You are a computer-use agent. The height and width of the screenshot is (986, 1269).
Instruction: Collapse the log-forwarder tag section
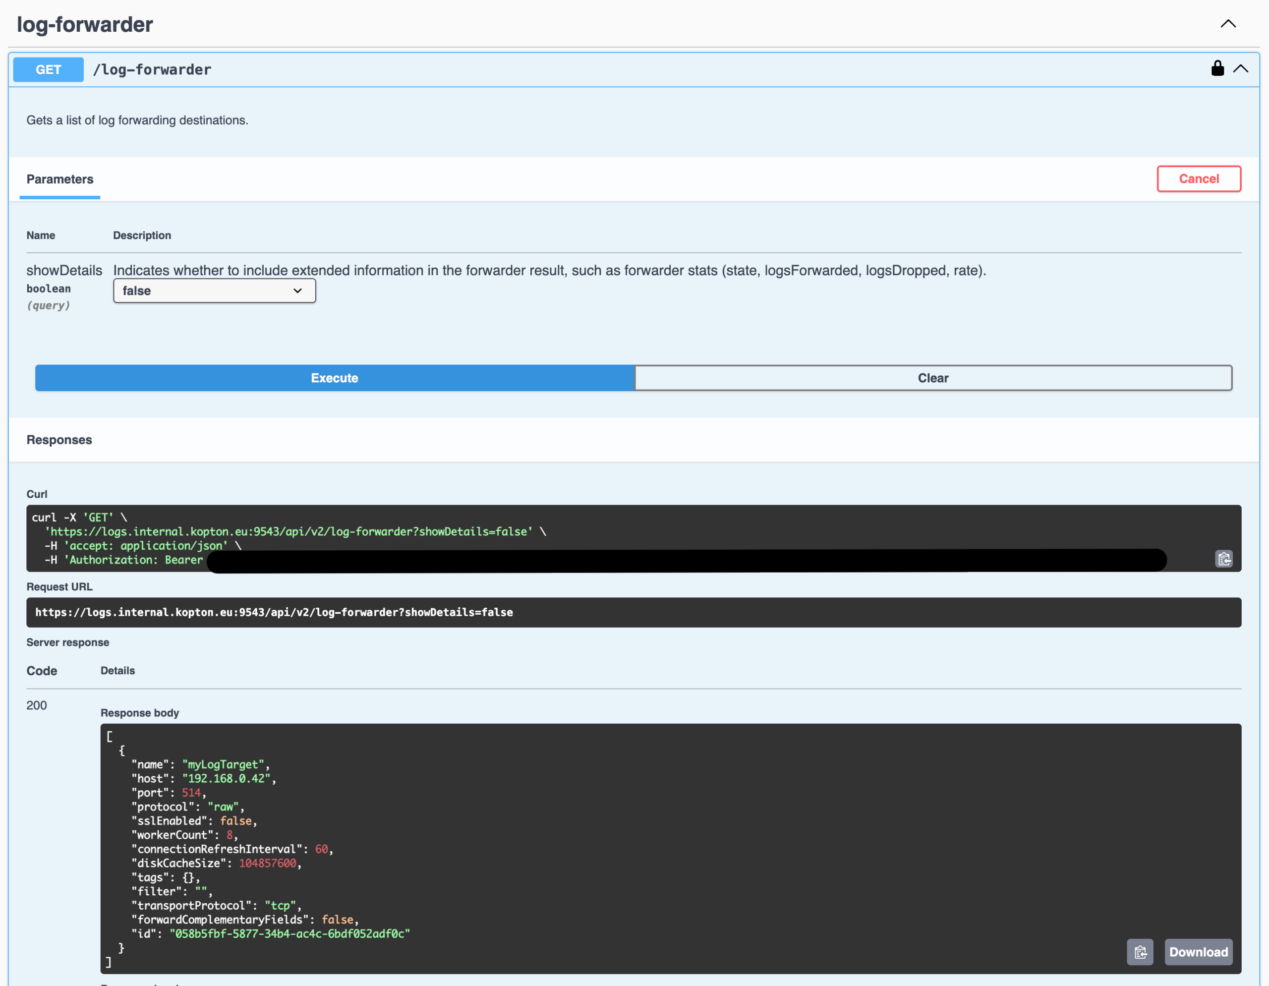(x=1228, y=24)
